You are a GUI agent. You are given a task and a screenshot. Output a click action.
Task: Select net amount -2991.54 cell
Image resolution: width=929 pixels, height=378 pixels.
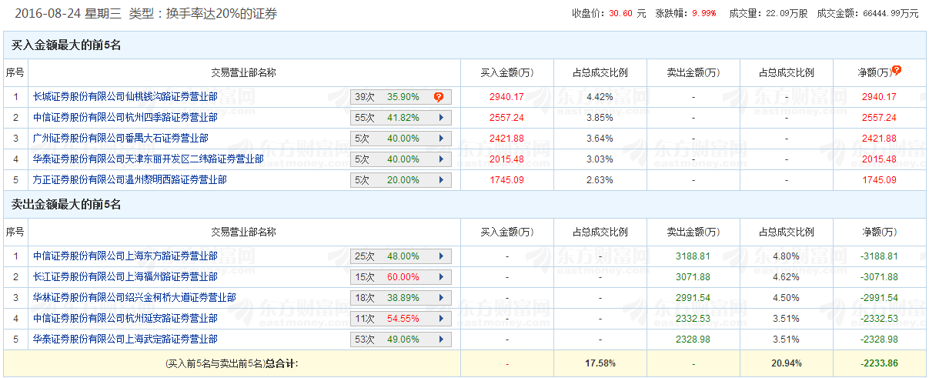[879, 298]
